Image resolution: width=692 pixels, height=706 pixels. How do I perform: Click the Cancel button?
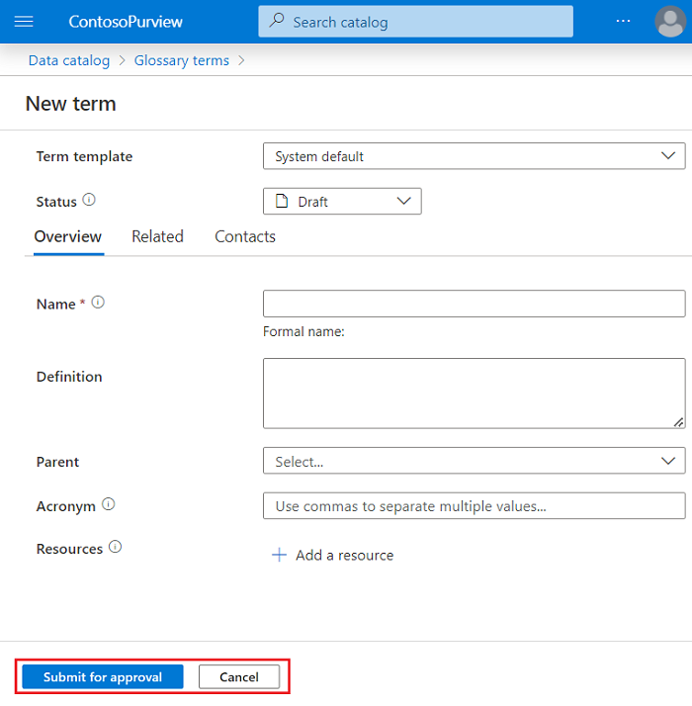click(239, 676)
